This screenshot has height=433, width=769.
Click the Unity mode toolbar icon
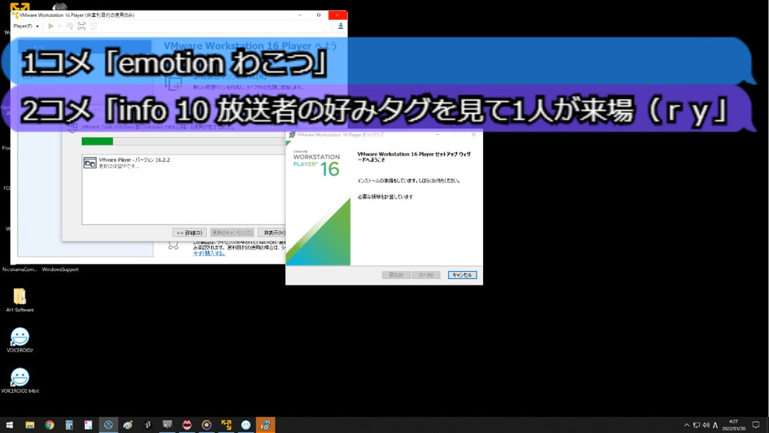point(93,26)
